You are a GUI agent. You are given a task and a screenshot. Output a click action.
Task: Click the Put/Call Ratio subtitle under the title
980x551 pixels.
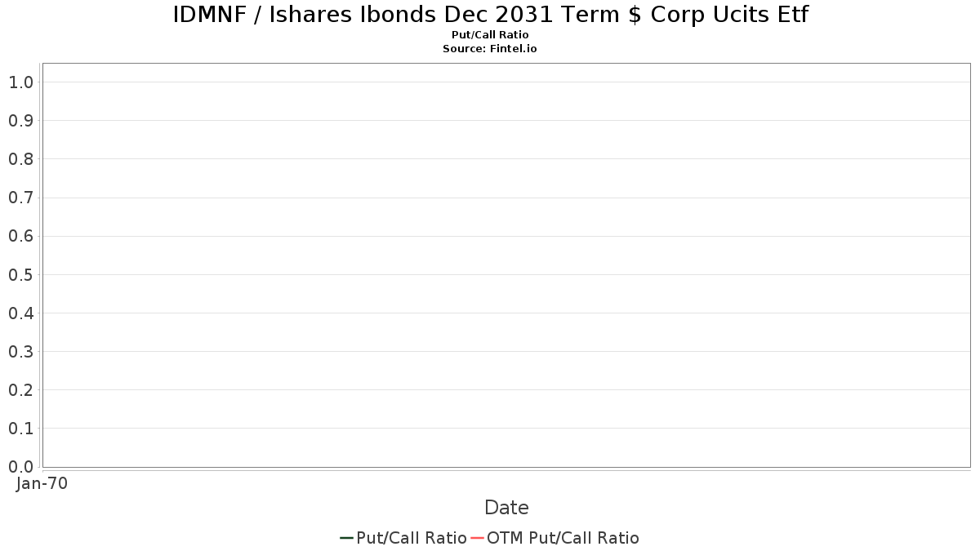[490, 35]
